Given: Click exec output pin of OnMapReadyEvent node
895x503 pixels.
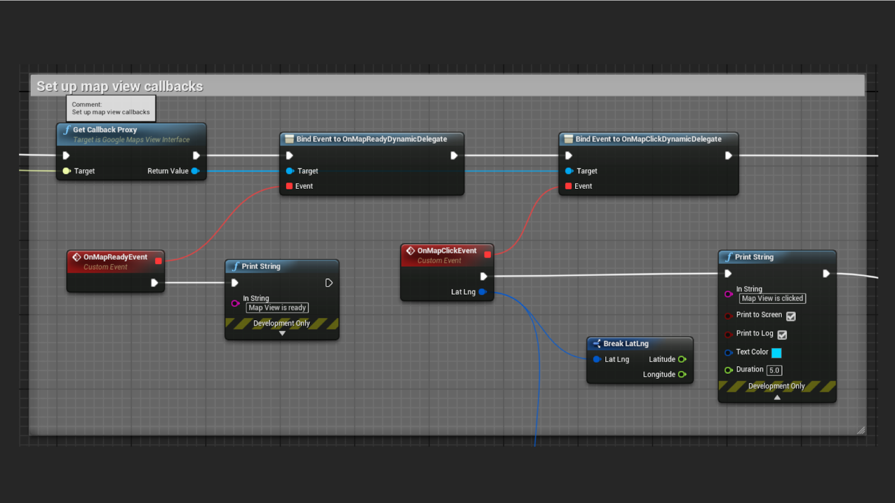Looking at the screenshot, I should pos(154,283).
